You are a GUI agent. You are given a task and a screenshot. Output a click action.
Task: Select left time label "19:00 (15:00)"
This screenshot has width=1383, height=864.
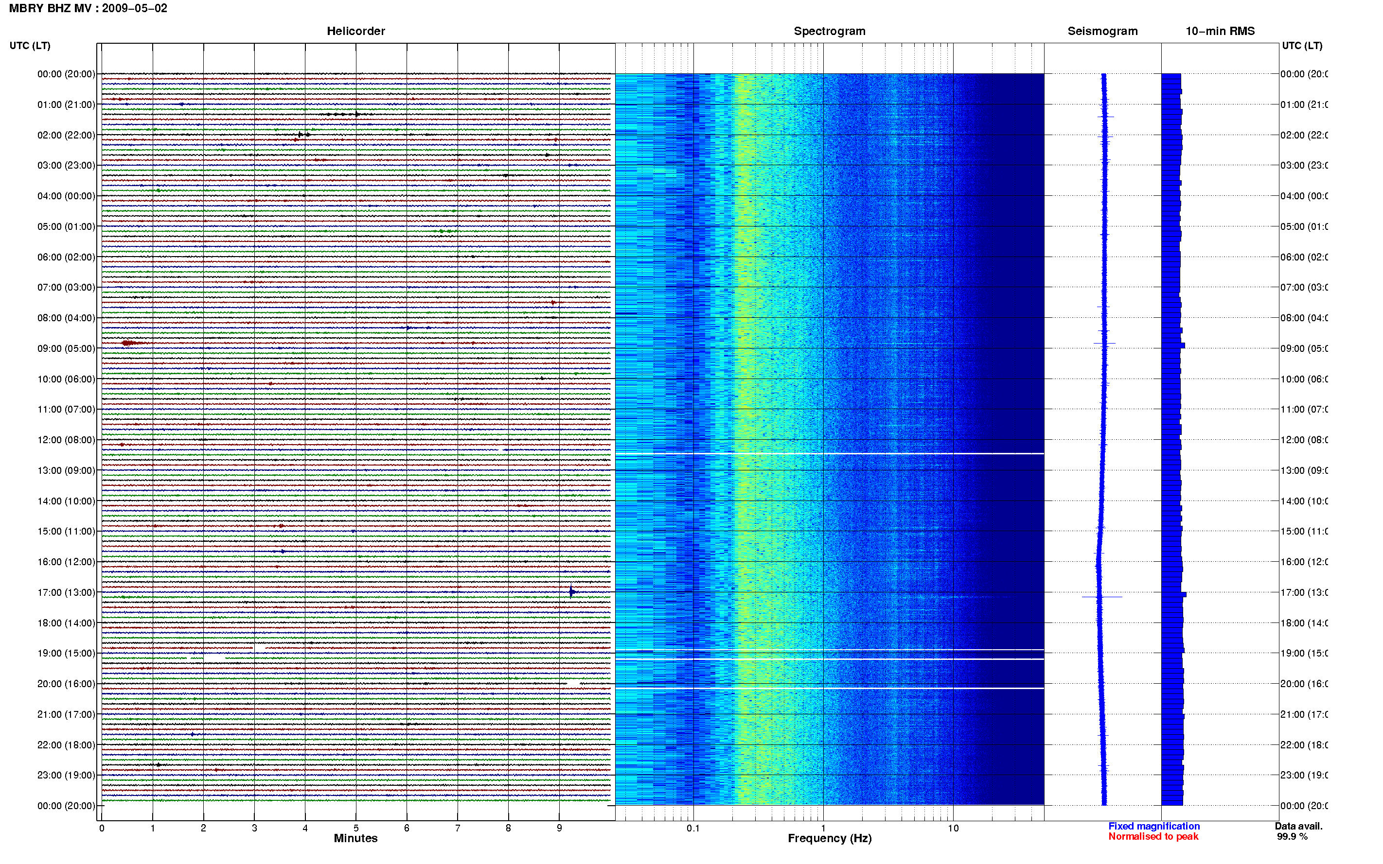point(66,654)
